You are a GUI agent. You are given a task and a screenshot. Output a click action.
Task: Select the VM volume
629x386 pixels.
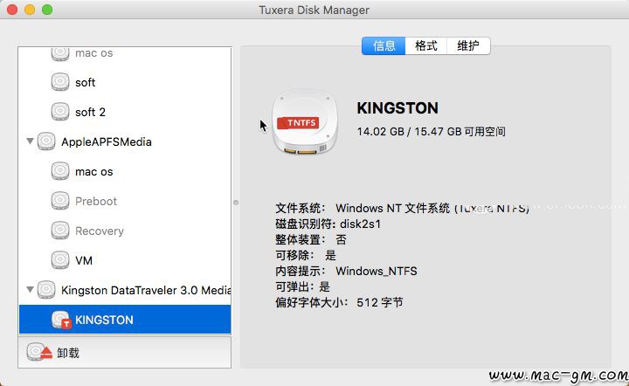coord(125,260)
